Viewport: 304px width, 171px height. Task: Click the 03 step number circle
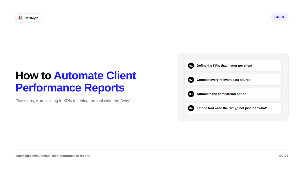click(x=191, y=94)
